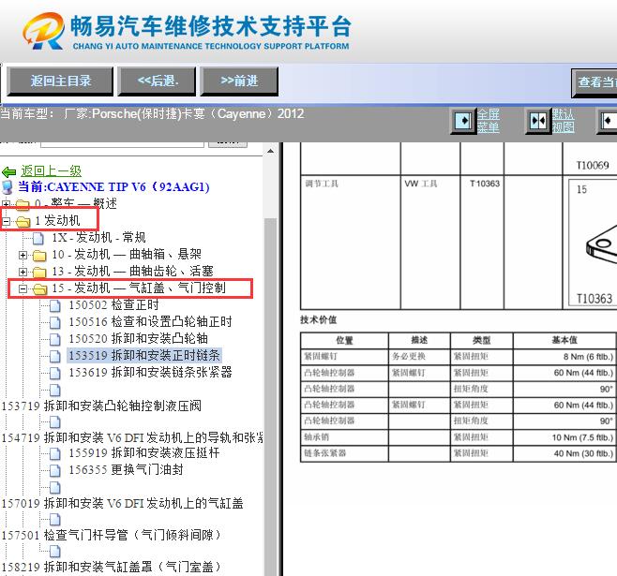617x576 pixels.
Task: Click folder icon of 13 - 发动机 — 曲轴齿轮
Action: tap(39, 273)
